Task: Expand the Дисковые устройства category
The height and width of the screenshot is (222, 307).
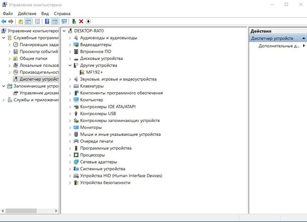Action: click(x=70, y=59)
